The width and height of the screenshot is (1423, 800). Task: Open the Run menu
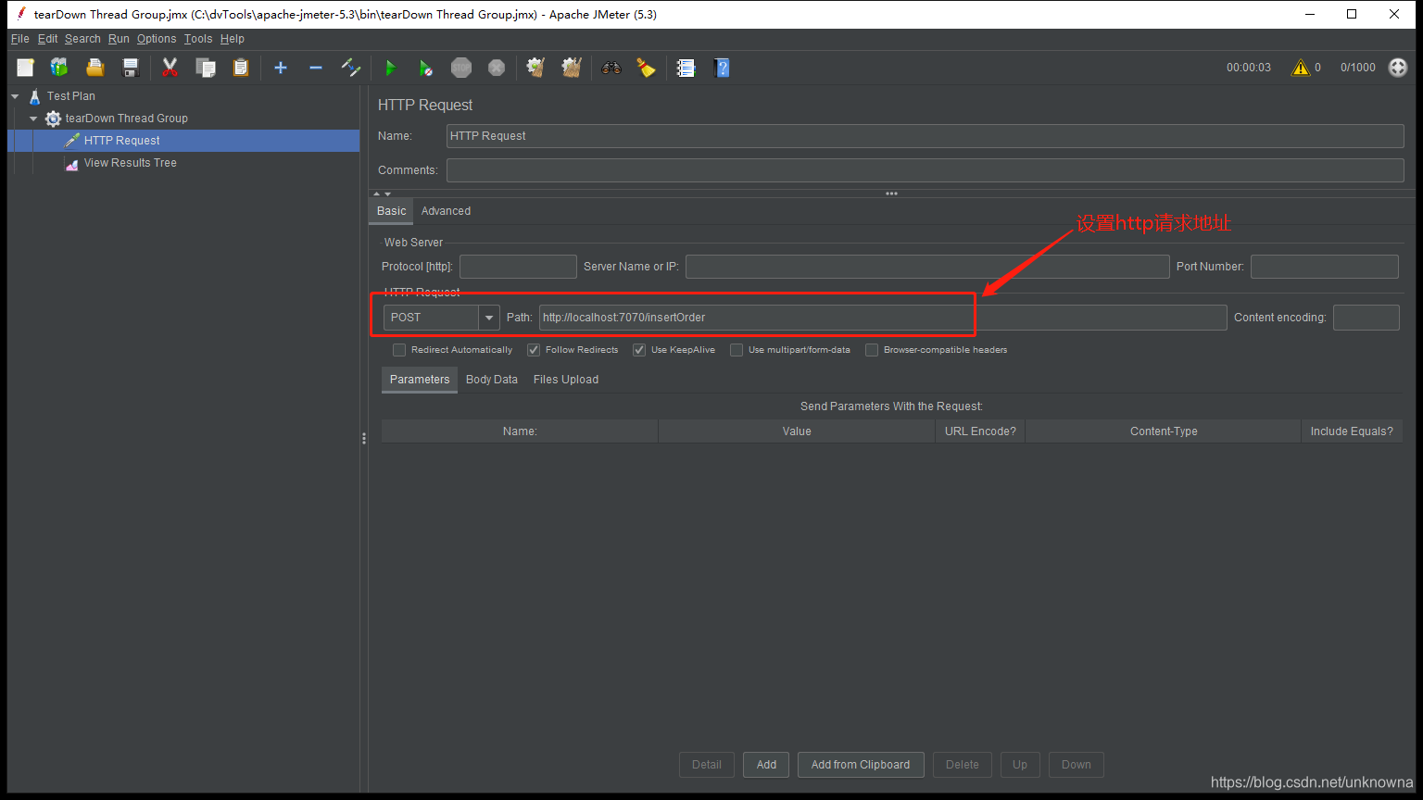[x=119, y=39]
